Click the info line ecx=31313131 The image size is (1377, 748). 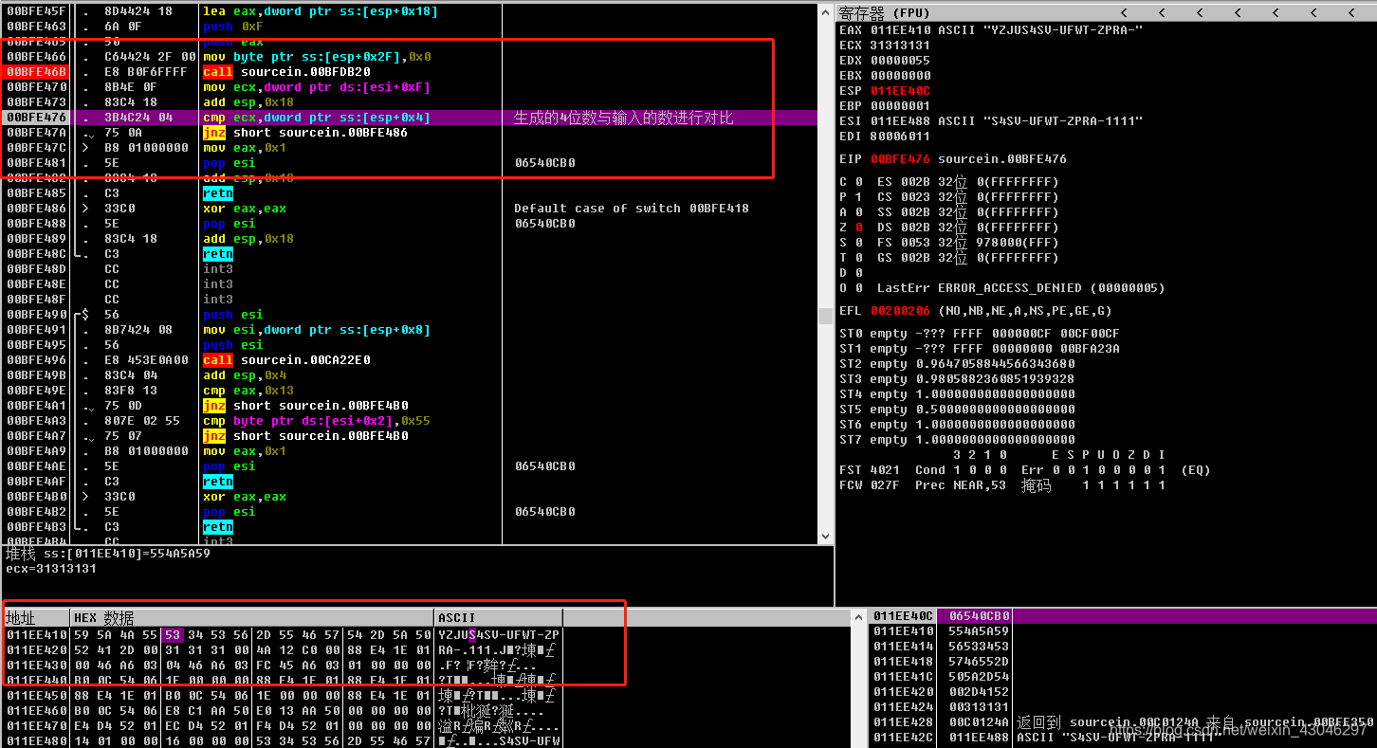pyautogui.click(x=50, y=569)
